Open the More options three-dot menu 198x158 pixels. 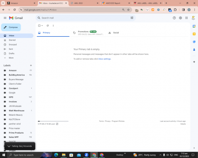coord(53,26)
